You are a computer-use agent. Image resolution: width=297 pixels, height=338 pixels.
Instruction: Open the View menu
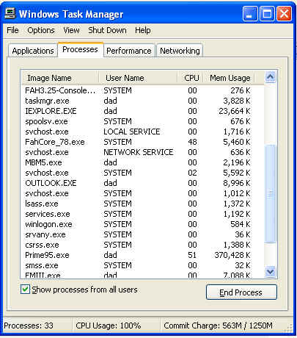pos(71,30)
